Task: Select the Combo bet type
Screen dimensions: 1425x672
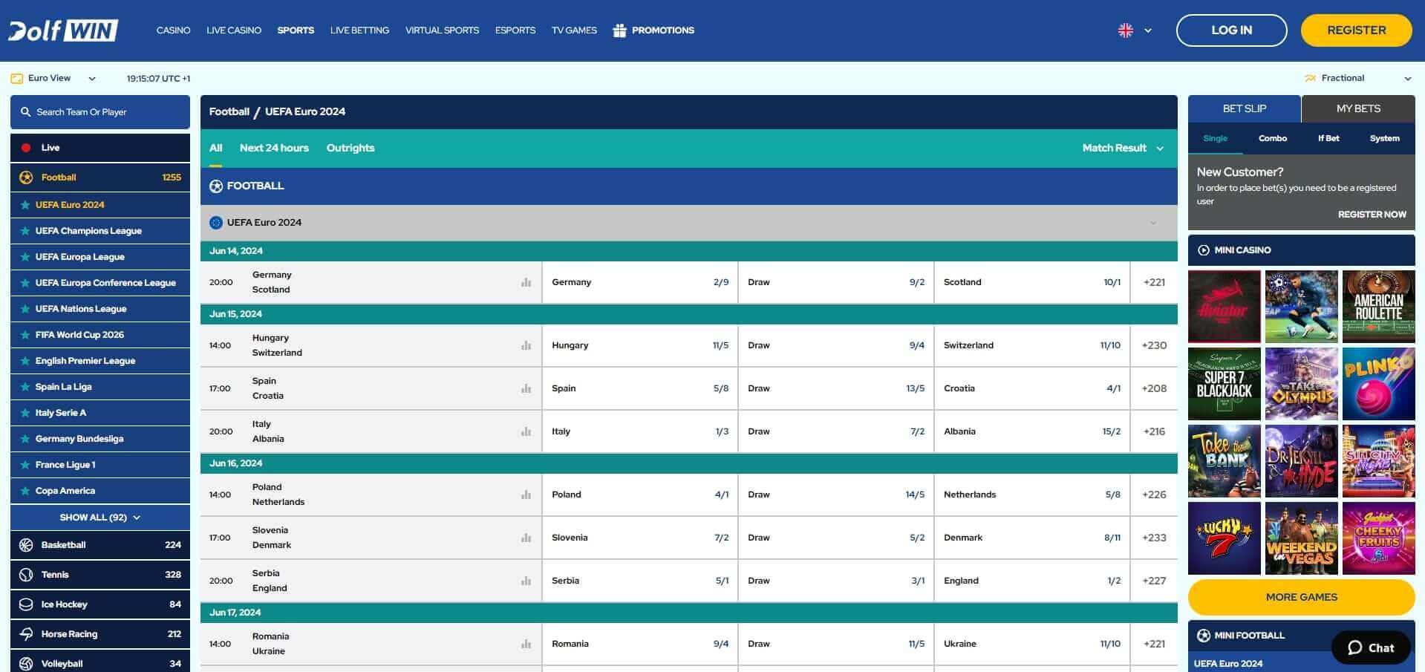Action: coord(1272,138)
